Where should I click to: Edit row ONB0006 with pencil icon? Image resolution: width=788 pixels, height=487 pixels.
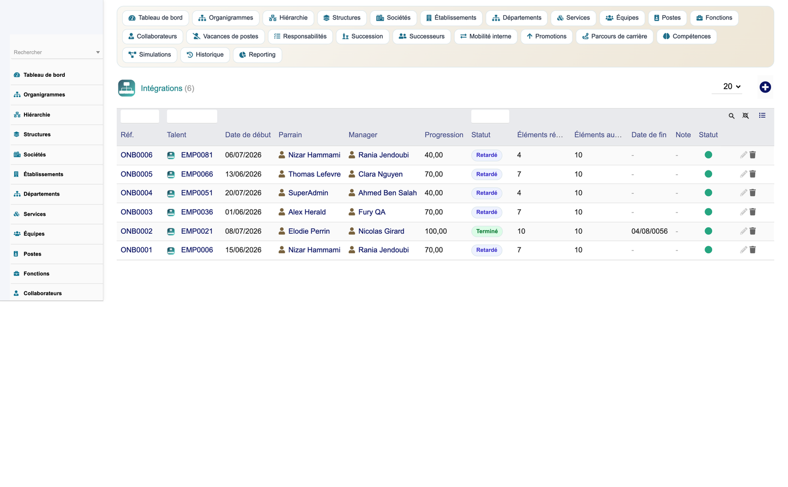(x=743, y=155)
